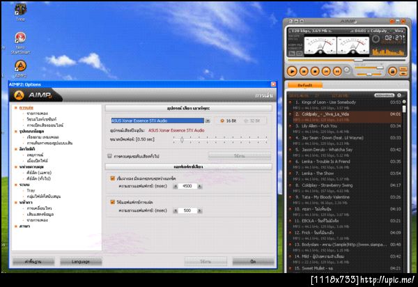Click the track seek bar in AIMP
Image resolution: width=418 pixels, height=287 pixels.
346,60
